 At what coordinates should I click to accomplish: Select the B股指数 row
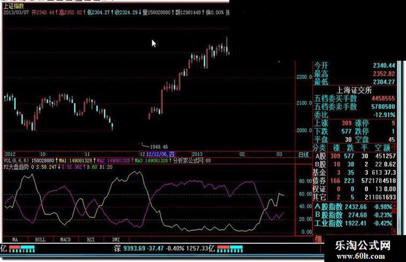coord(353,215)
